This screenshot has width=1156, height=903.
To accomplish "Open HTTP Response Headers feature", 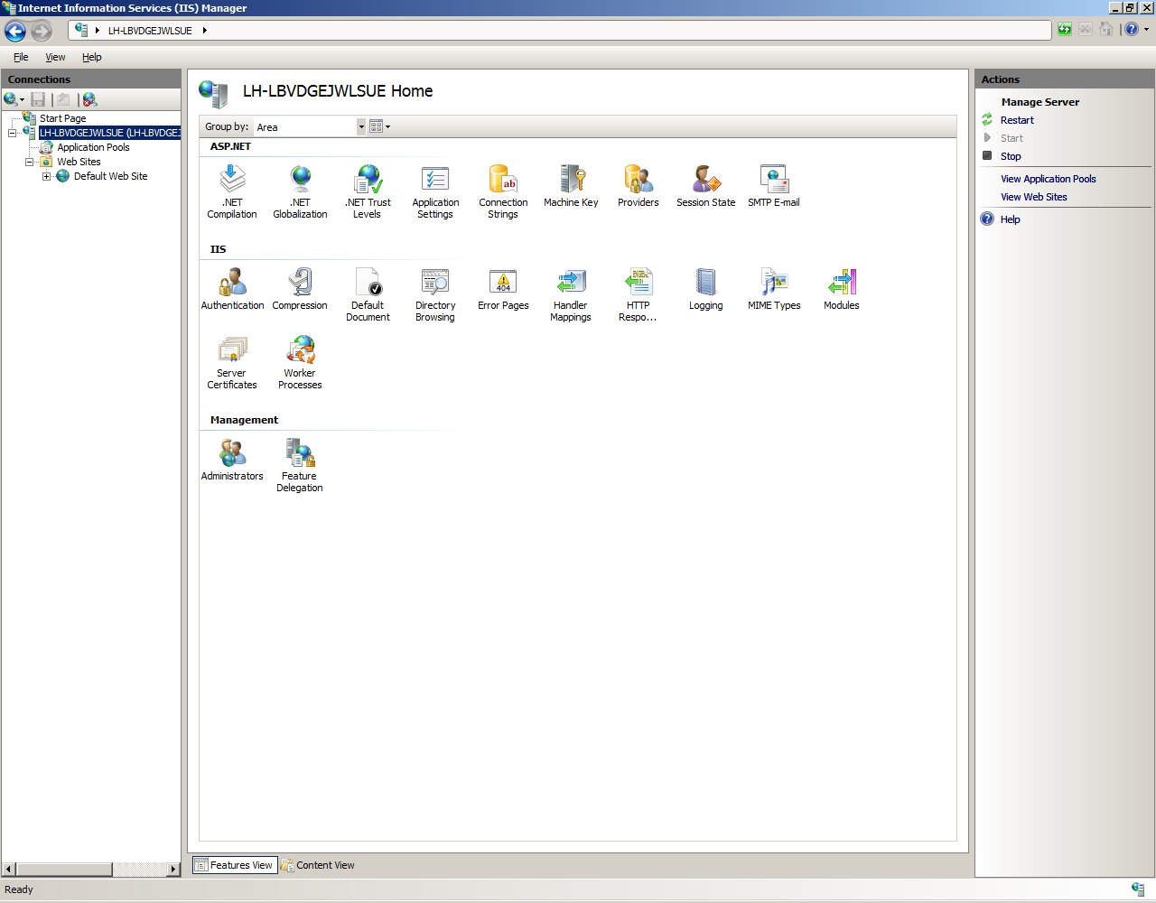I will (639, 294).
